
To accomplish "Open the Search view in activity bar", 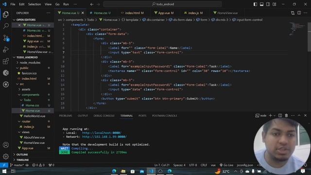I will [6, 26].
